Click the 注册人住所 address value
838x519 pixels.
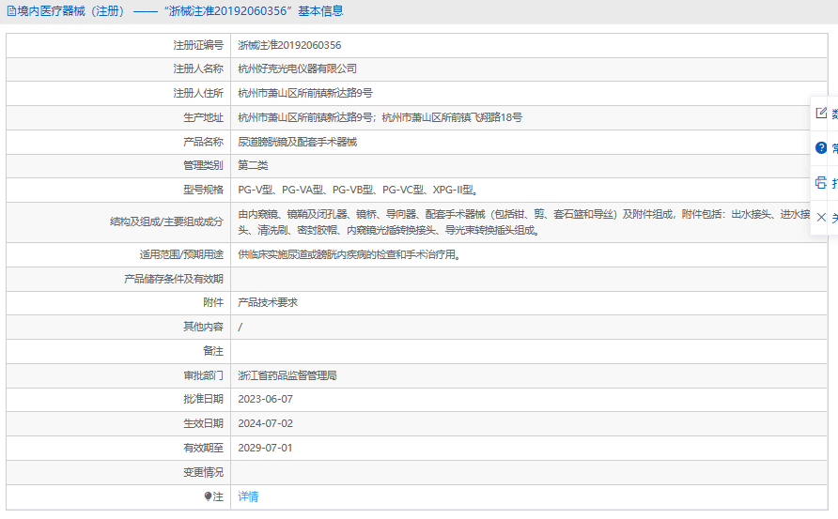click(305, 94)
